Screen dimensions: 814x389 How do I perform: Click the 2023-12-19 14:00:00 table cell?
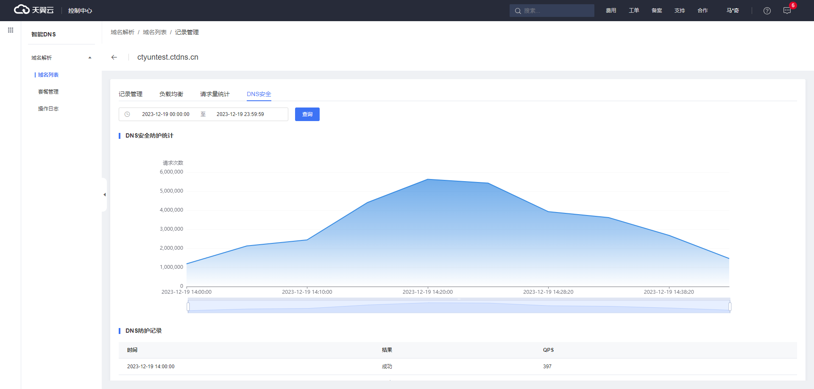151,367
